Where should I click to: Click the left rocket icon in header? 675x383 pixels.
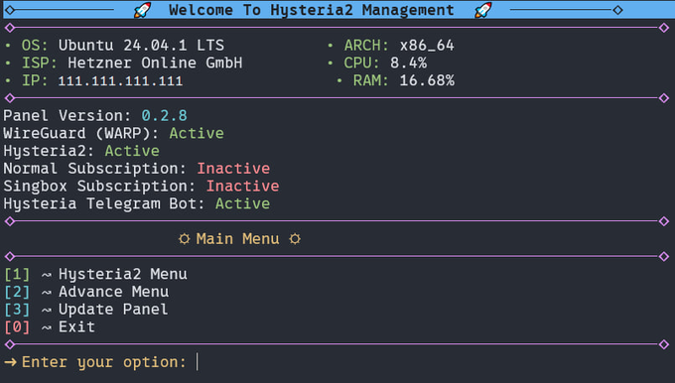tap(143, 10)
